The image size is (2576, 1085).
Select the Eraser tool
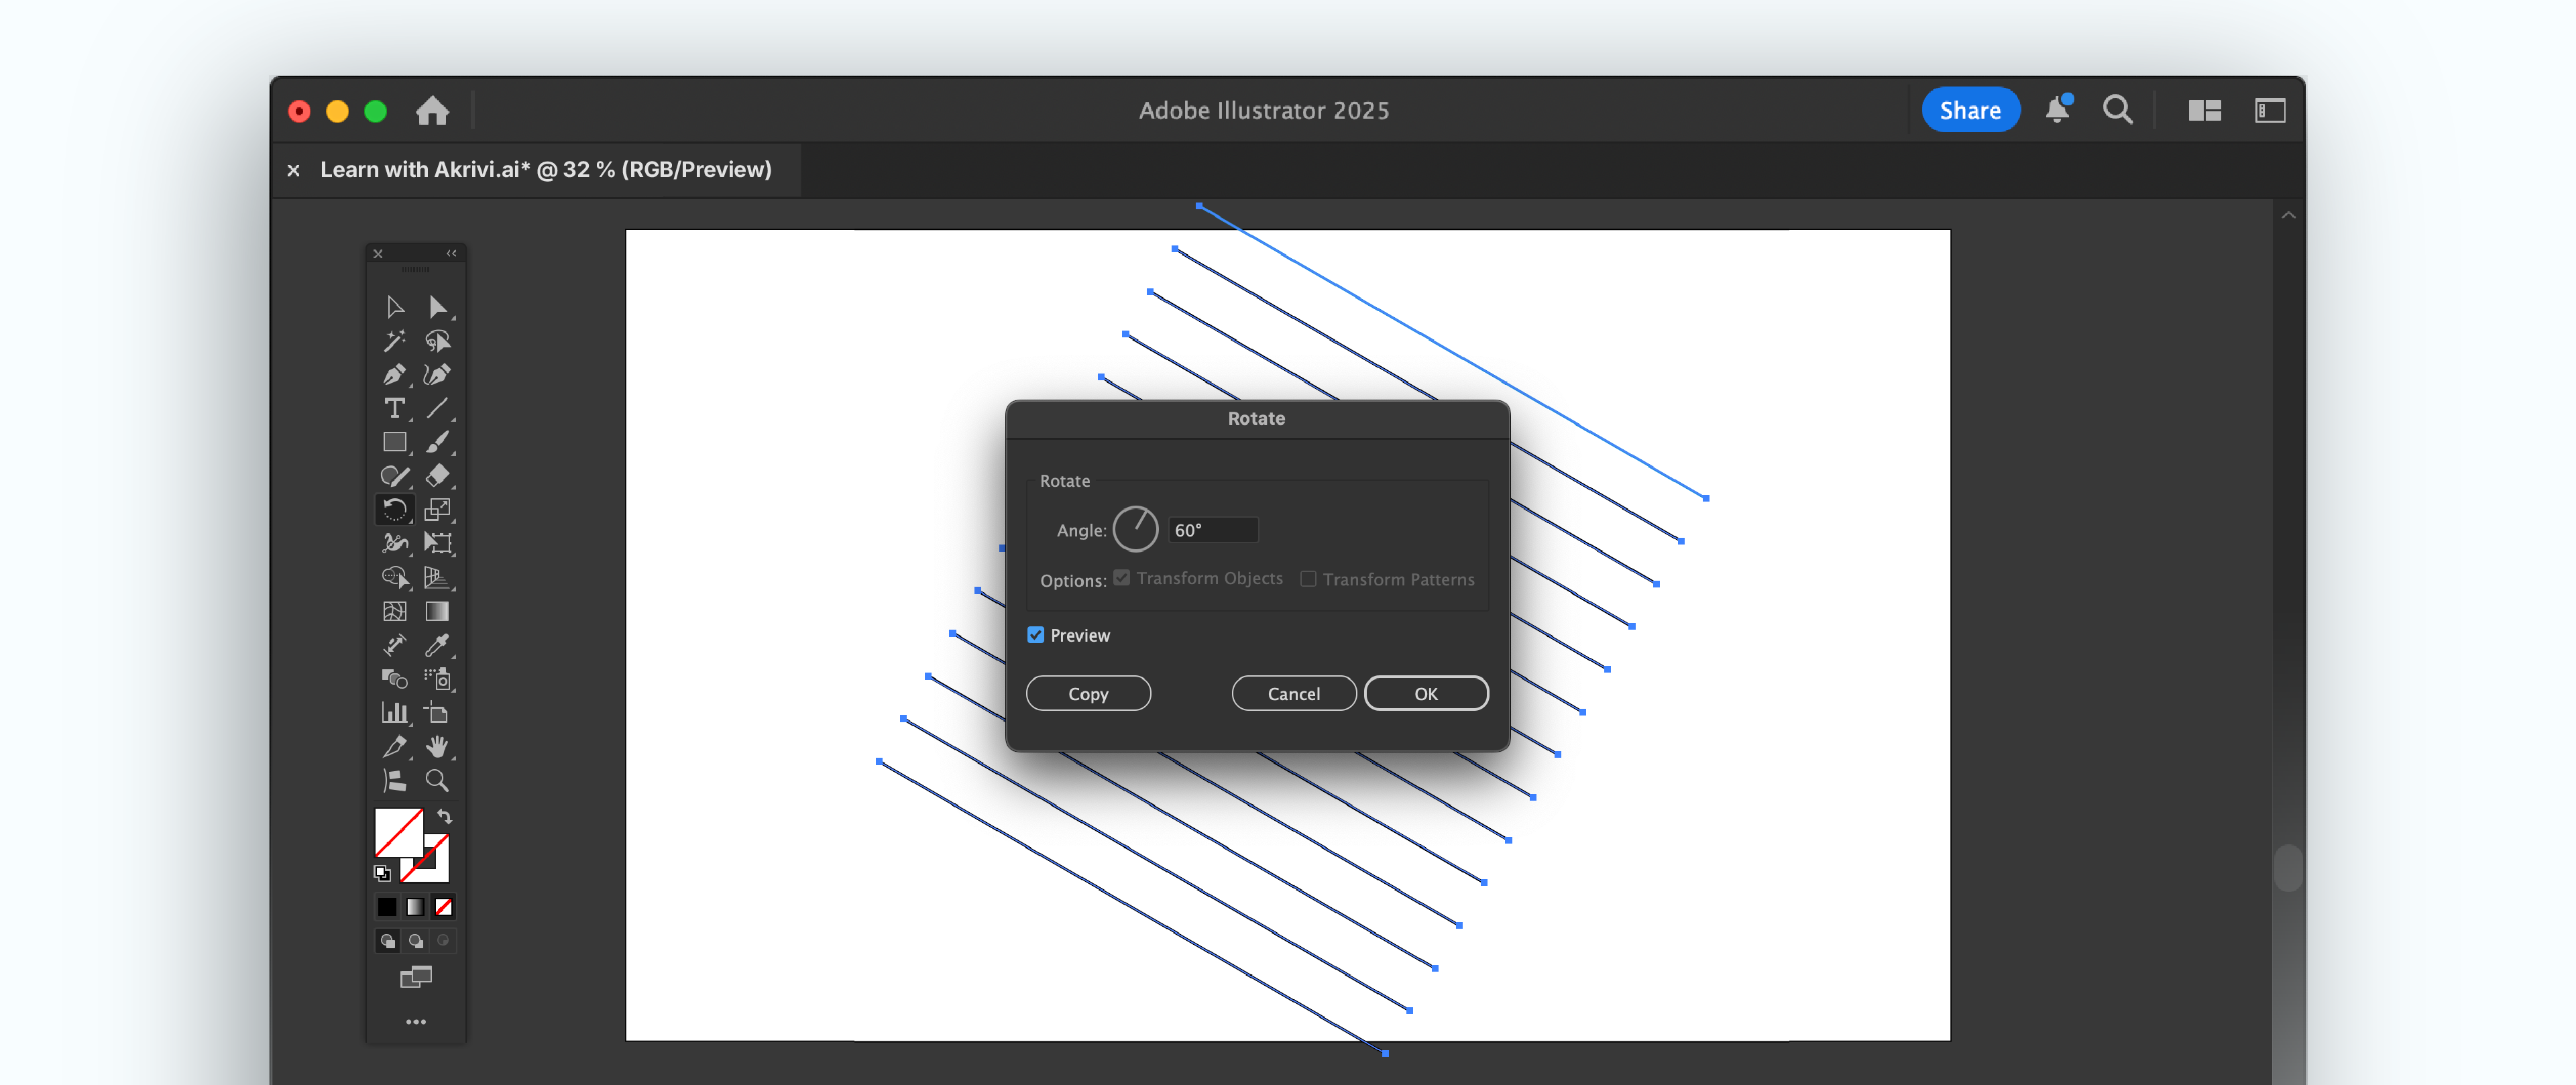[x=437, y=476]
